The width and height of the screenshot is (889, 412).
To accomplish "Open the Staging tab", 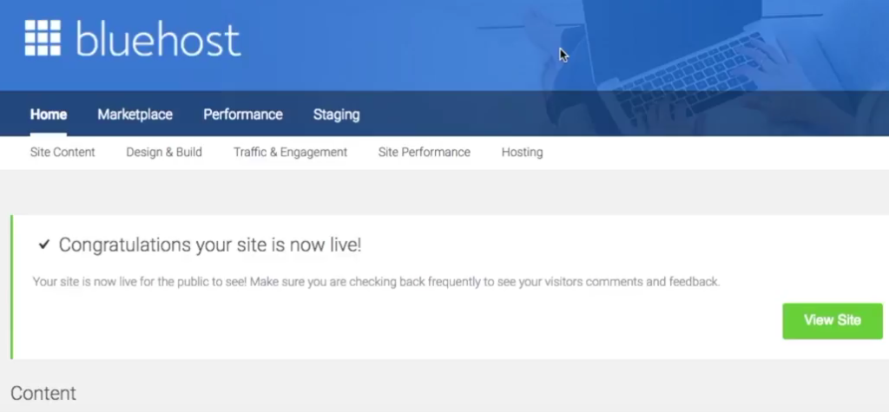I will click(336, 114).
